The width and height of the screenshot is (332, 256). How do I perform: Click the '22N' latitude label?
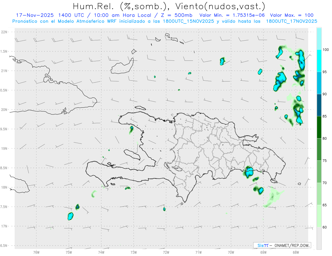coord(5,32)
